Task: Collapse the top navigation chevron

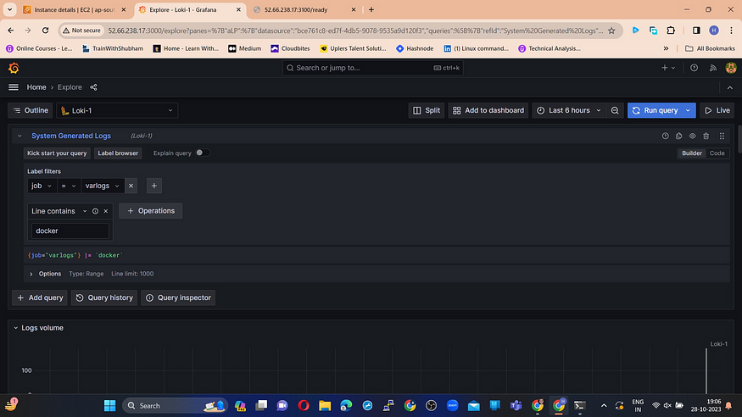Action: [729, 87]
